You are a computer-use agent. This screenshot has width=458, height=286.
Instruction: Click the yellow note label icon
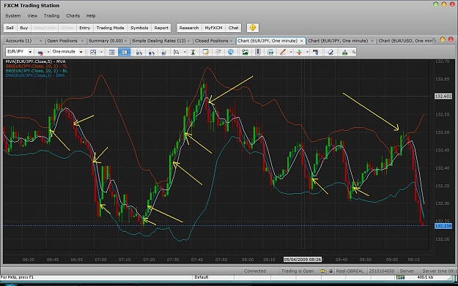(x=206, y=52)
